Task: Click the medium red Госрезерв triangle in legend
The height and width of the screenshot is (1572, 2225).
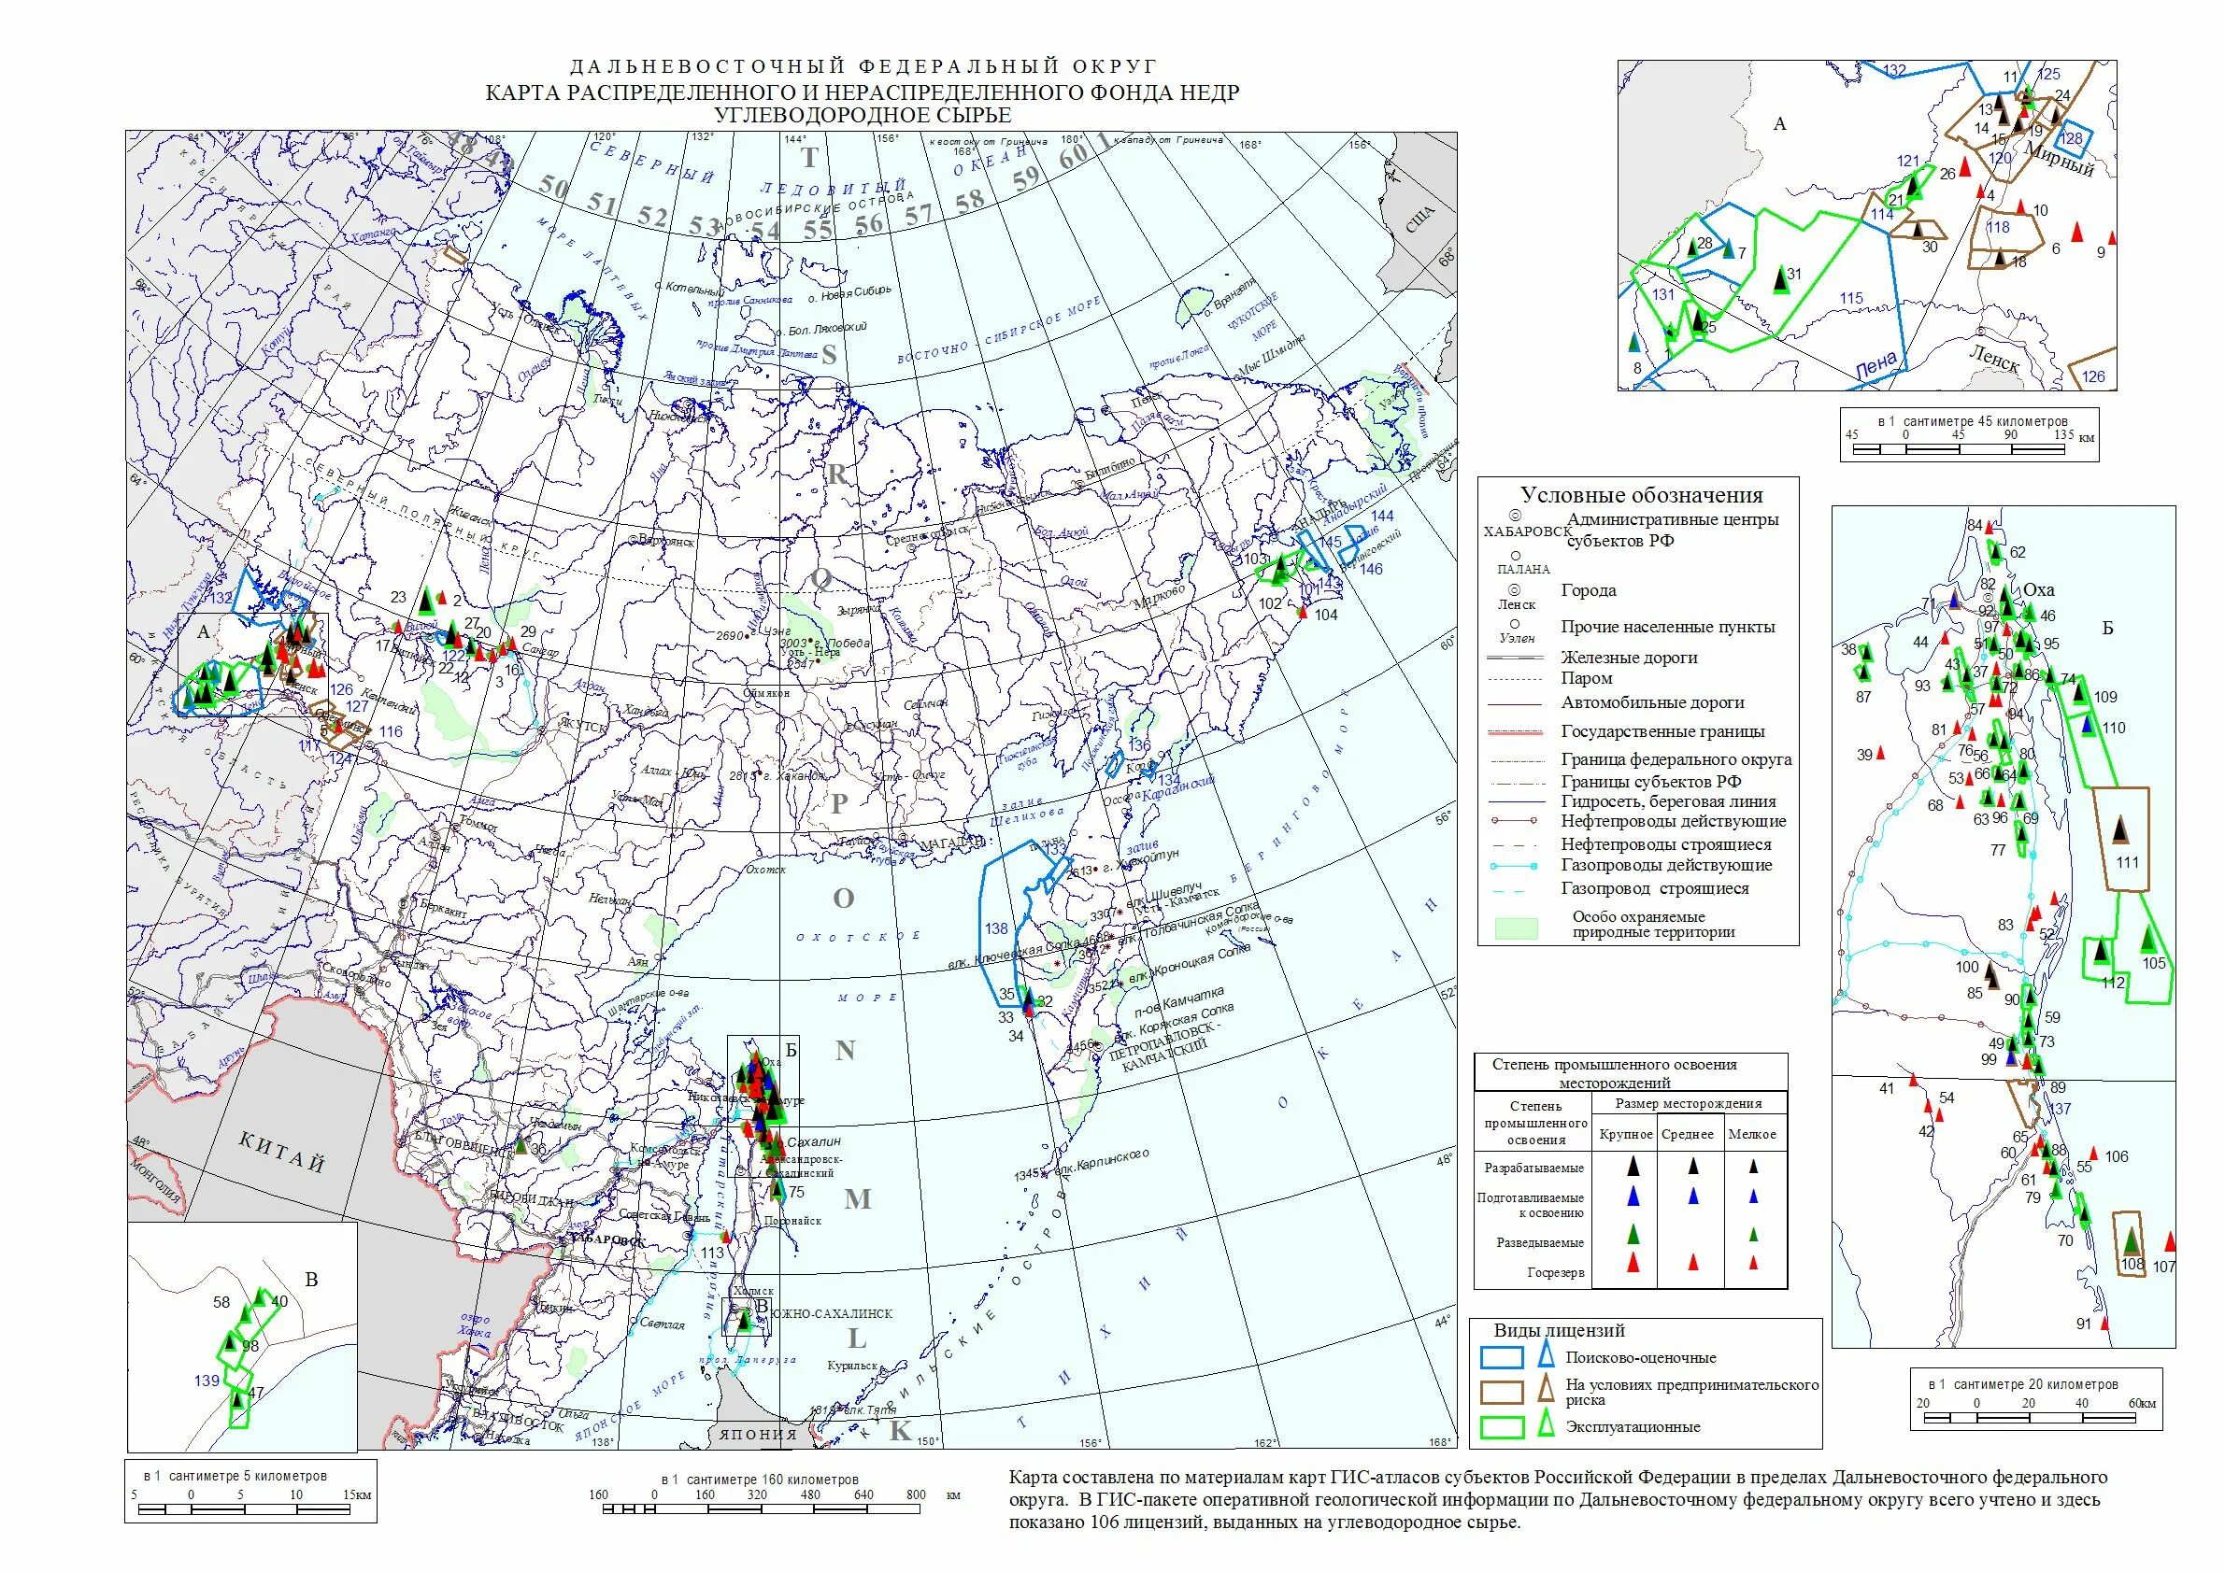Action: point(1693,1262)
